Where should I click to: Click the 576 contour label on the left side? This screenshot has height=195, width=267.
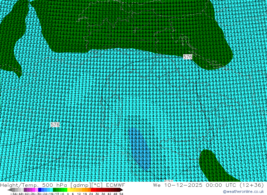(x=55, y=125)
